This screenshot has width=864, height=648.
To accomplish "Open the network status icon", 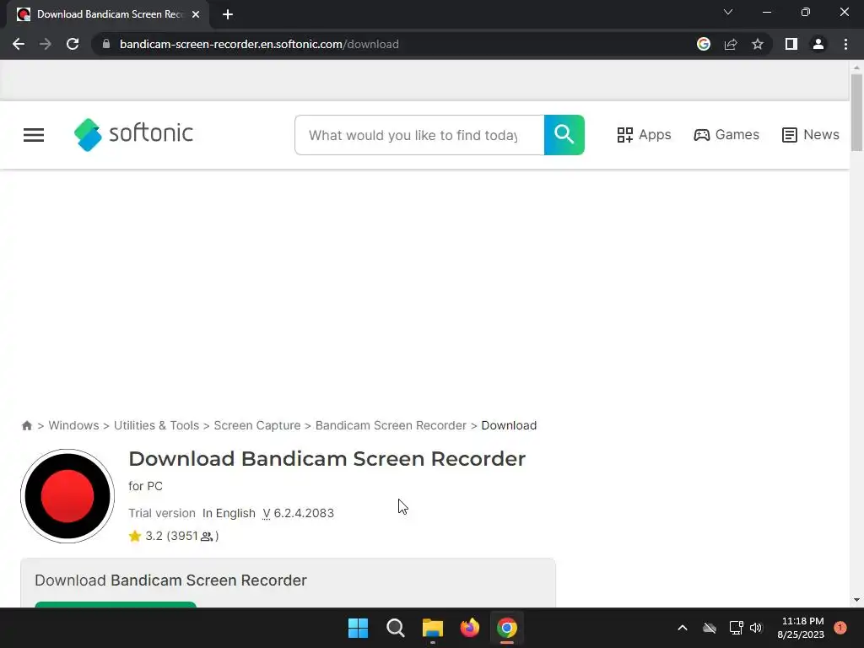I will (736, 628).
